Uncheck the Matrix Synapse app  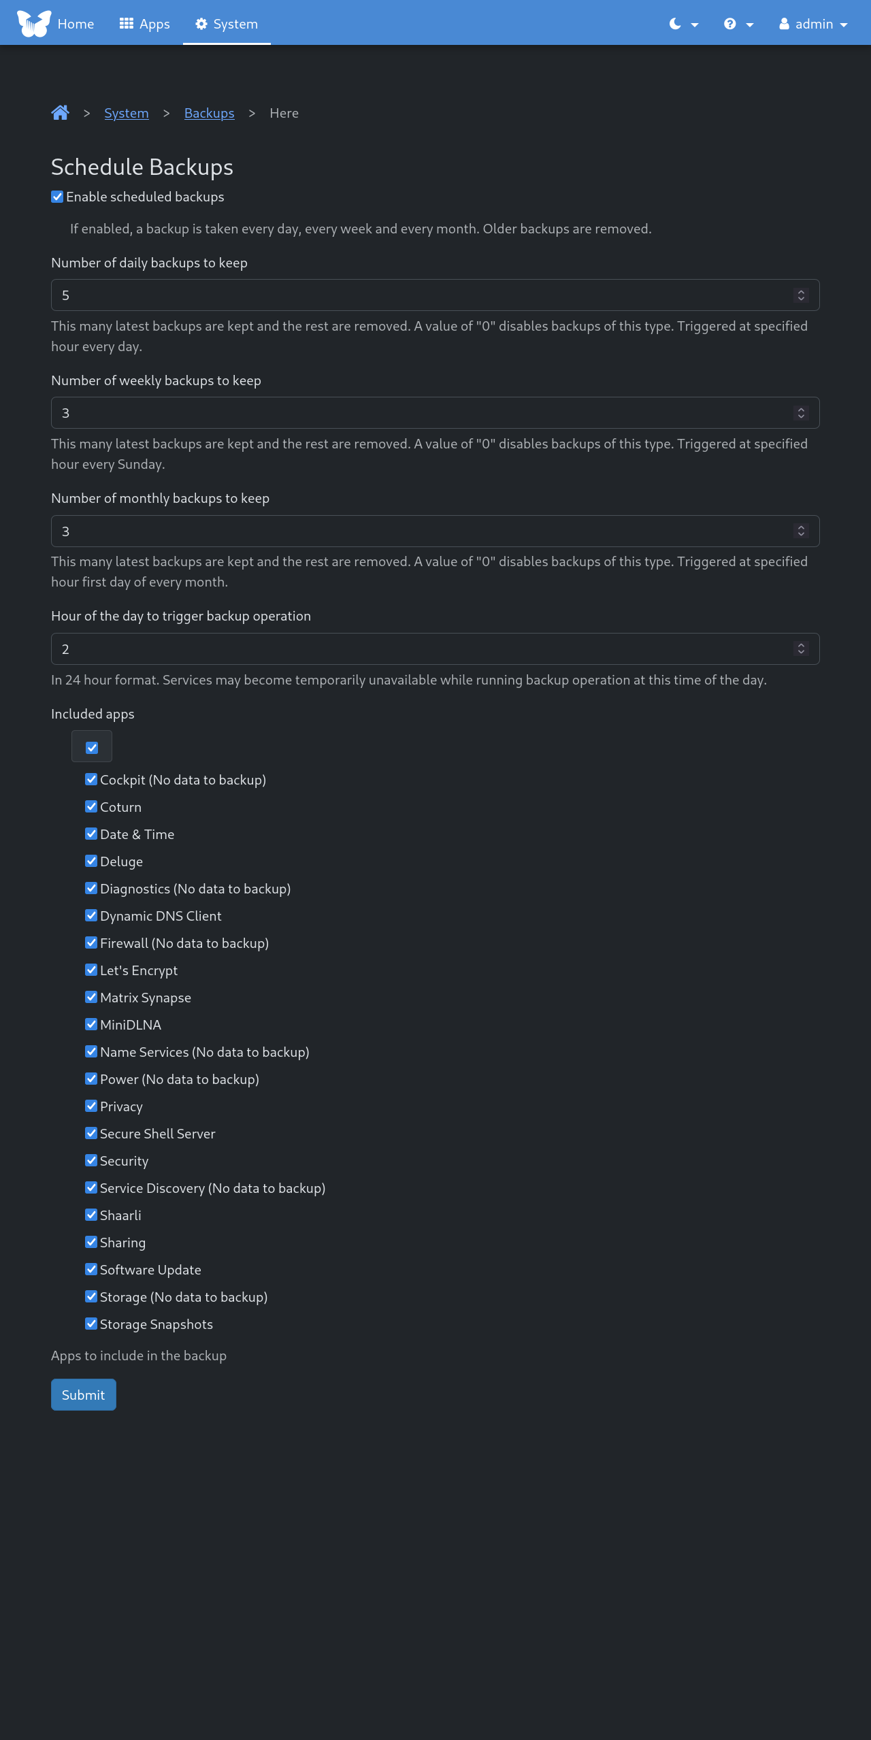[x=91, y=997]
